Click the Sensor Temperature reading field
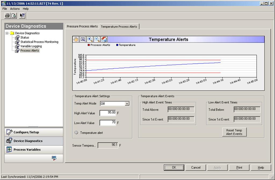275x180 pixels. pos(108,145)
